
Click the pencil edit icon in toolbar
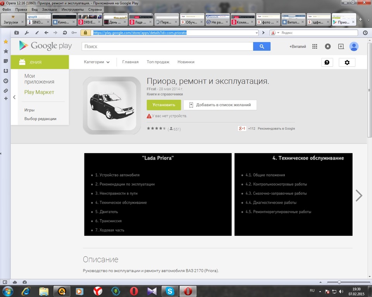click(x=37, y=33)
